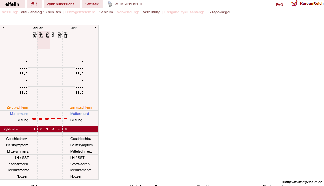Click Zyklustag cell number 3

(x=47, y=130)
